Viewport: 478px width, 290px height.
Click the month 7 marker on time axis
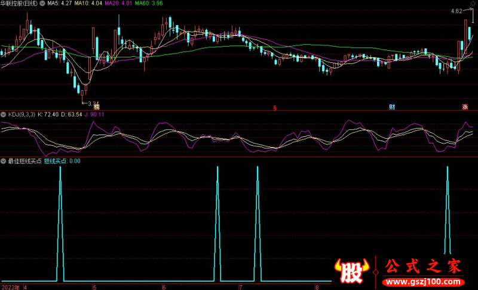pyautogui.click(x=239, y=286)
